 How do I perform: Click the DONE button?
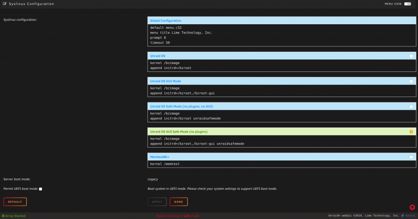coord(178,202)
